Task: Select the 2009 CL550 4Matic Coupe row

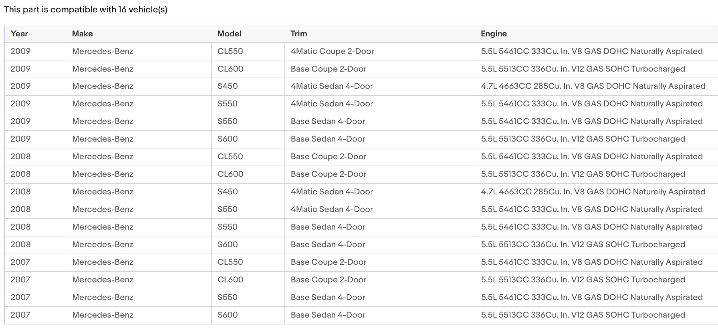Action: click(x=361, y=52)
